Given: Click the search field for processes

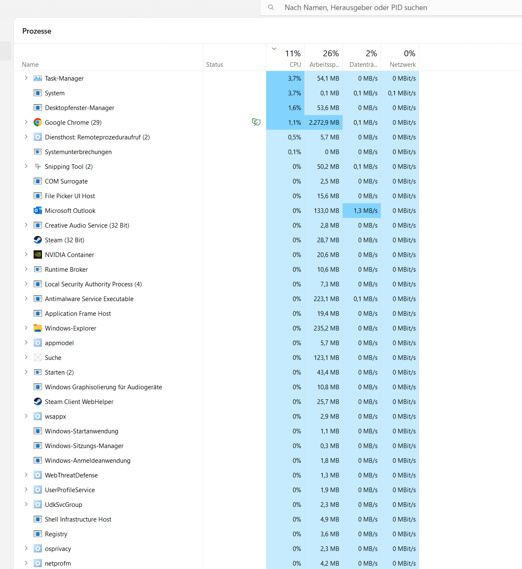Looking at the screenshot, I should coord(391,8).
